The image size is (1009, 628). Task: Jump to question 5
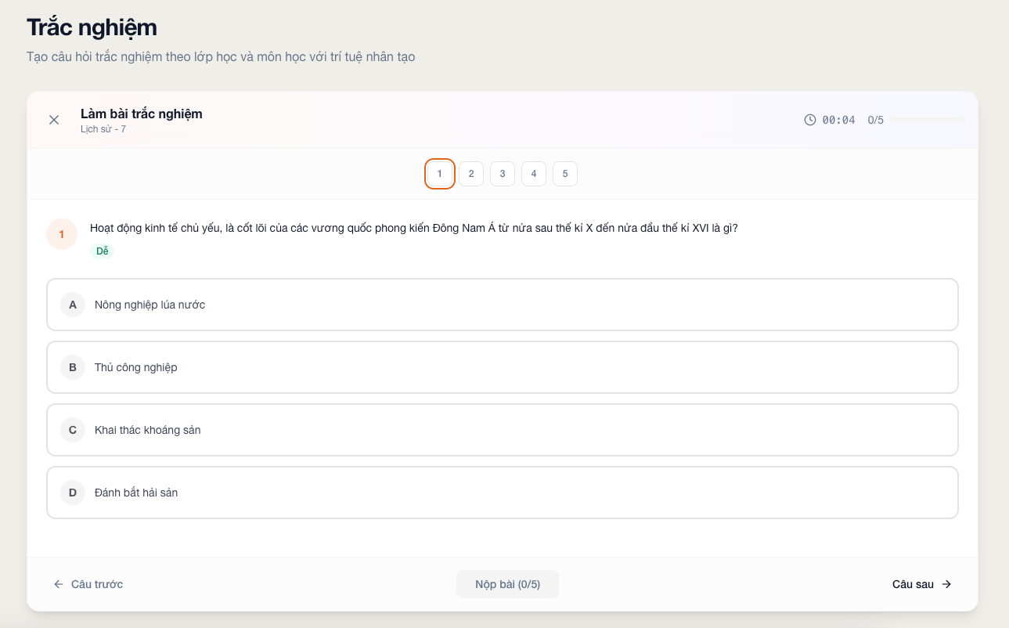pos(565,174)
